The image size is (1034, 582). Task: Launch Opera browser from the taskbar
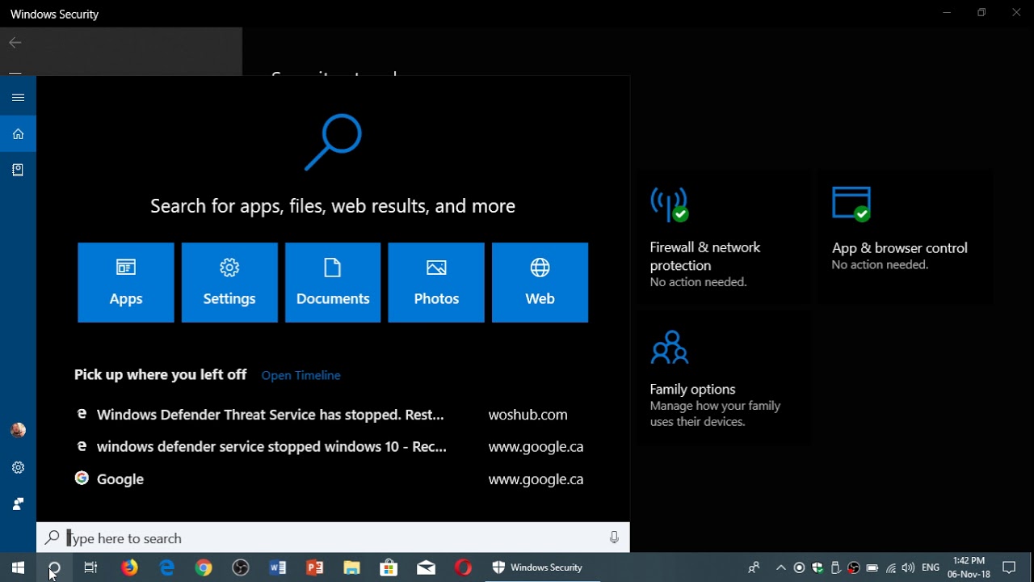click(463, 567)
